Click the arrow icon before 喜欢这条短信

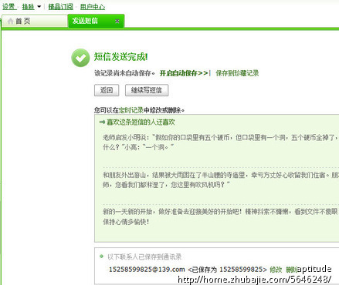[102, 122]
